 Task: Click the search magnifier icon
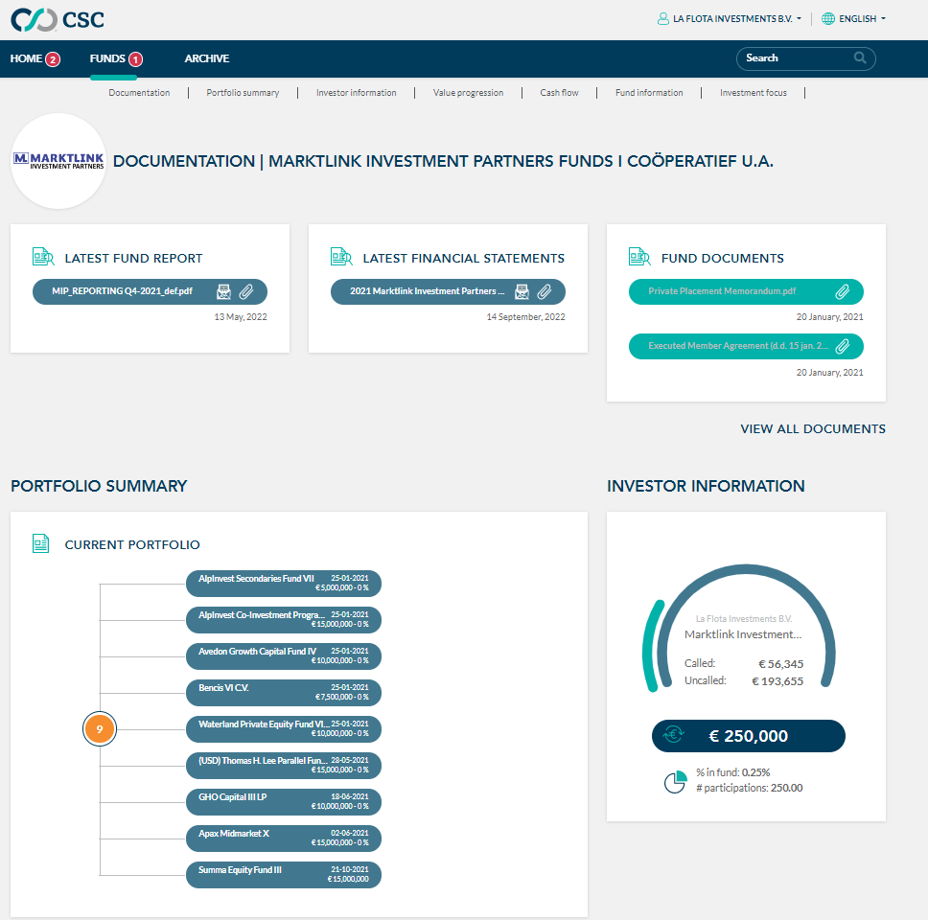click(x=860, y=58)
